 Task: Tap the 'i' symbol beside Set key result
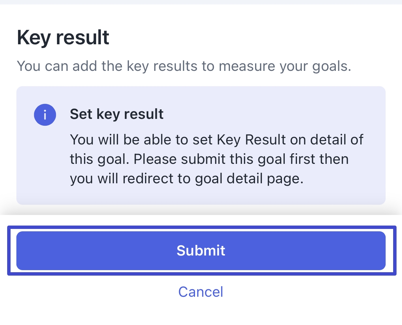[x=45, y=115]
